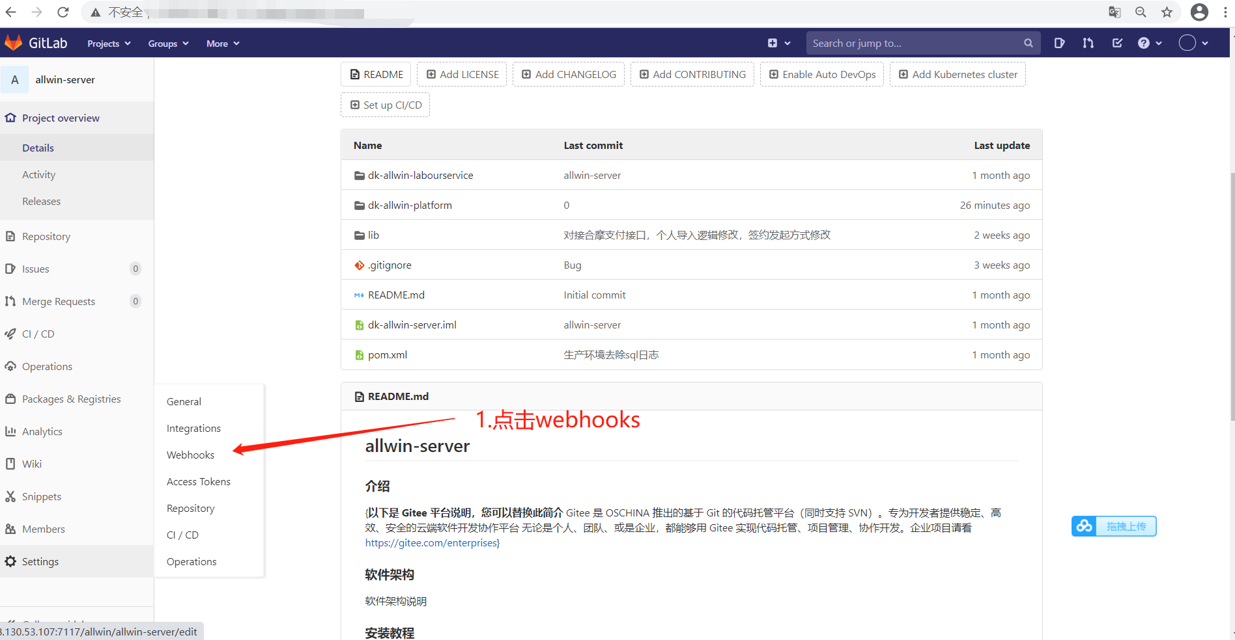Click the README button
The width and height of the screenshot is (1235, 640).
(x=376, y=74)
